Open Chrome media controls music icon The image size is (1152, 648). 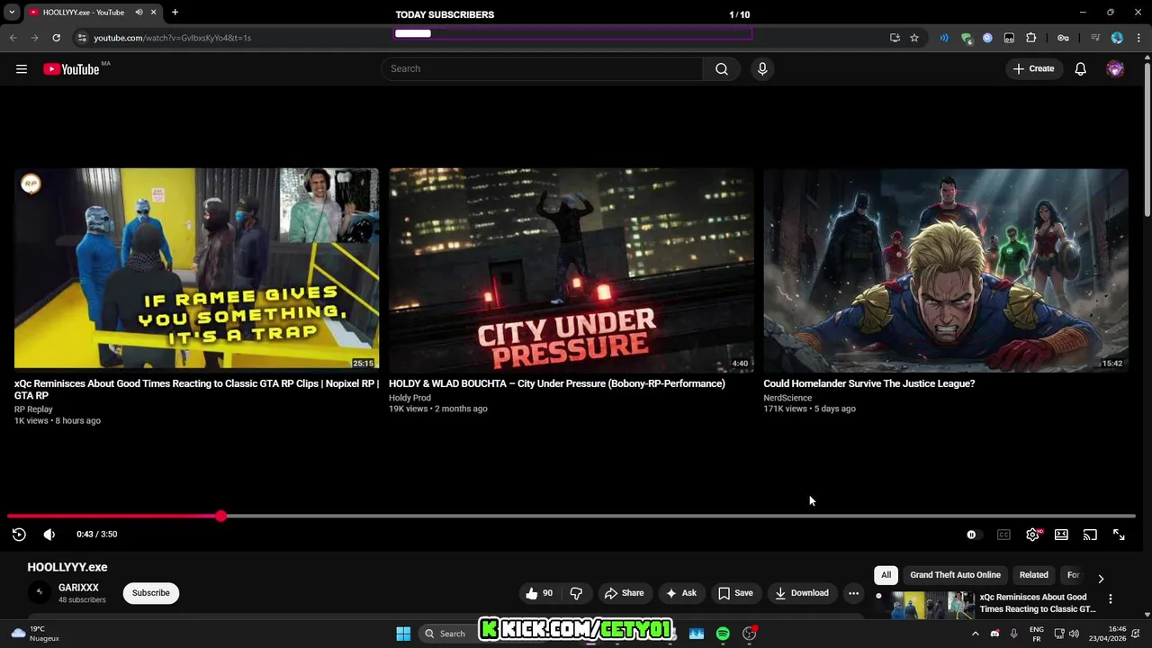(x=1095, y=38)
